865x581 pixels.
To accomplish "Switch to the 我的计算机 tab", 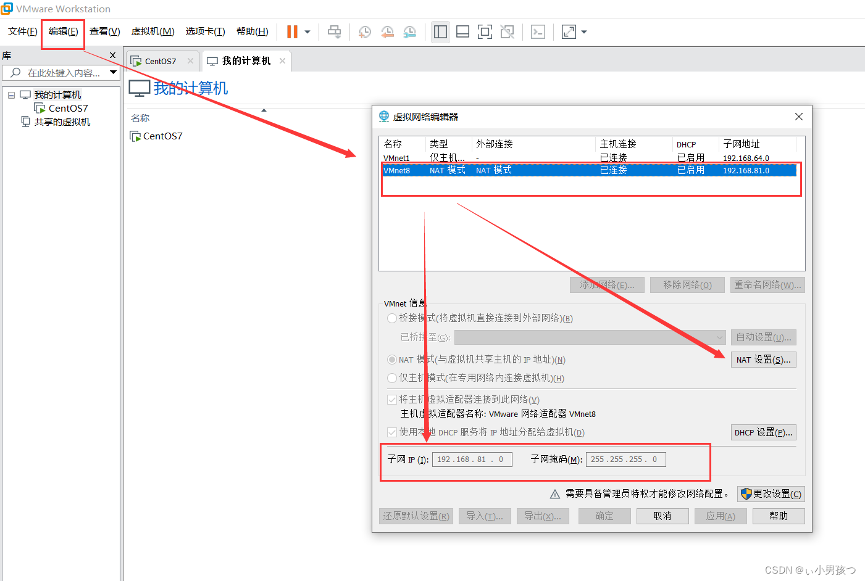I will tap(246, 61).
